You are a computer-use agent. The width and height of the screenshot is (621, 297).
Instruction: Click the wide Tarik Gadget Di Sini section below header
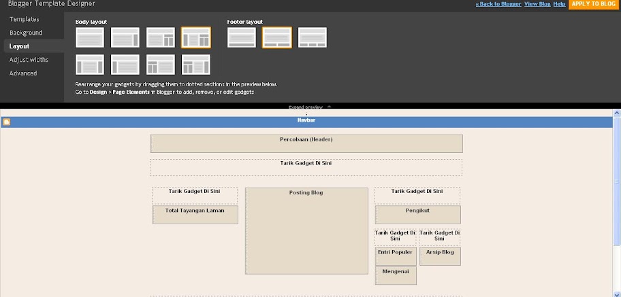click(306, 167)
